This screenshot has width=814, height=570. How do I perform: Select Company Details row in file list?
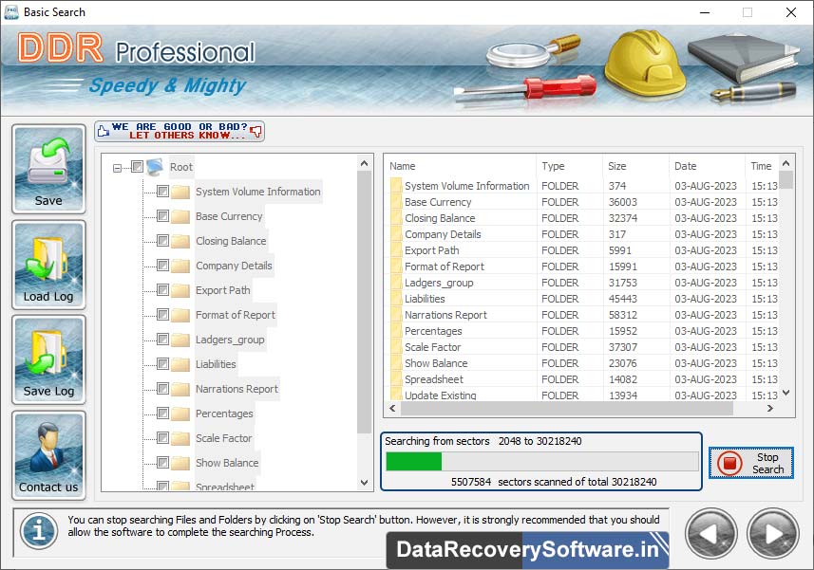coord(583,233)
